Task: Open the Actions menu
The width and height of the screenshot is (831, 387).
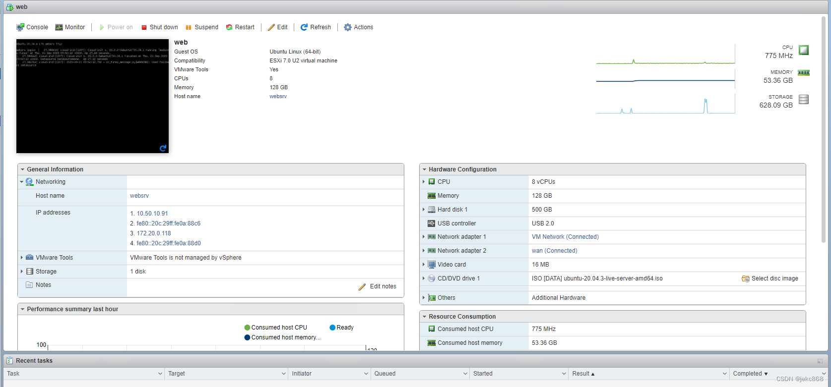Action: pos(358,27)
